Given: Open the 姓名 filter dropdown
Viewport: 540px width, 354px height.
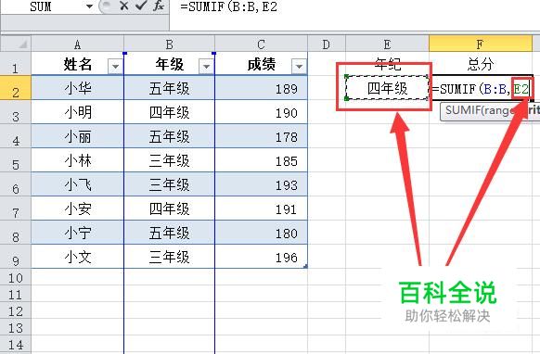Looking at the screenshot, I should (115, 66).
